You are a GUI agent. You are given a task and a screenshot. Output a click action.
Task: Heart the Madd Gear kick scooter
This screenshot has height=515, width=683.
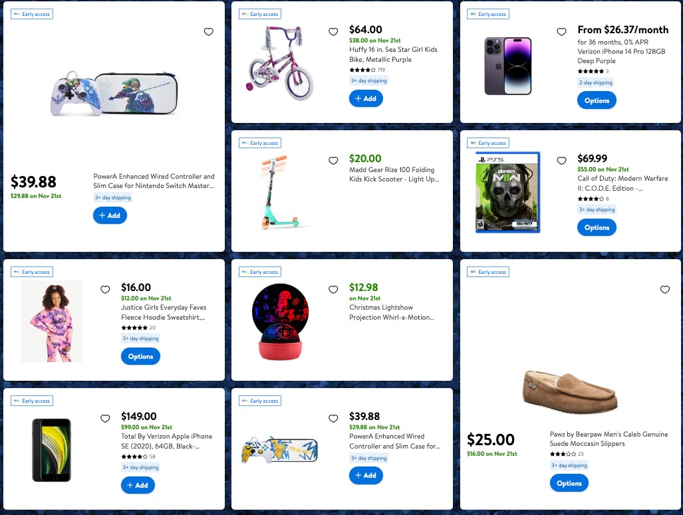point(333,161)
